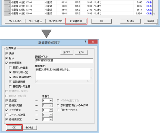160x133 pixels.
Task: Open the 基礎梁計算 chapter number dropdown
Action: (51, 119)
